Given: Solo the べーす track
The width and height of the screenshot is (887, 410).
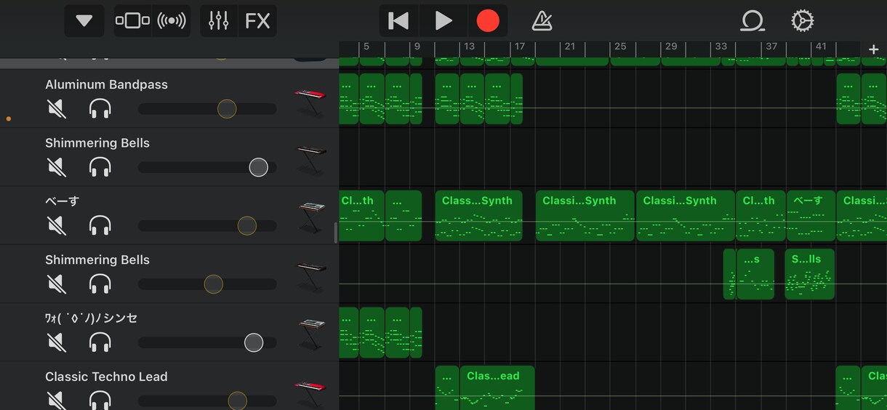Looking at the screenshot, I should coord(100,225).
